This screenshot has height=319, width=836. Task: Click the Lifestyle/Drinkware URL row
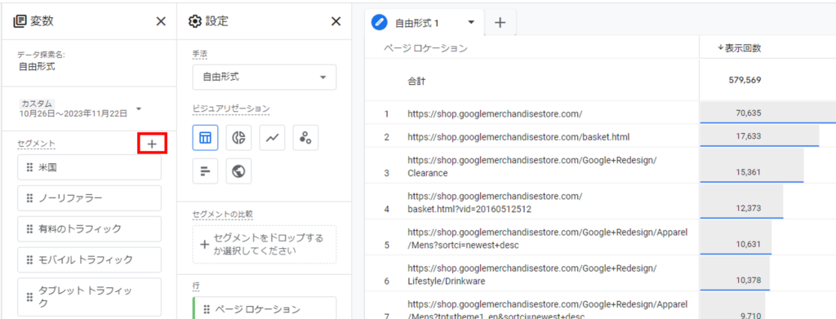[532, 274]
